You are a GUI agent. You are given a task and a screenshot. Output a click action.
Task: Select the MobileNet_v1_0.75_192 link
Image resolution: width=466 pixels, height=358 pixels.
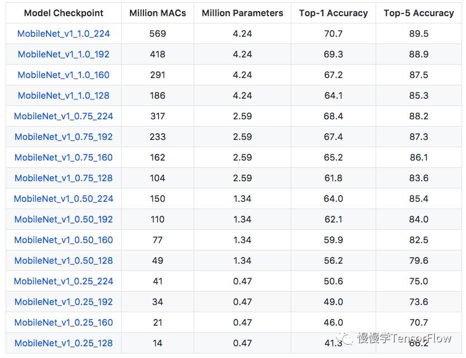click(64, 137)
